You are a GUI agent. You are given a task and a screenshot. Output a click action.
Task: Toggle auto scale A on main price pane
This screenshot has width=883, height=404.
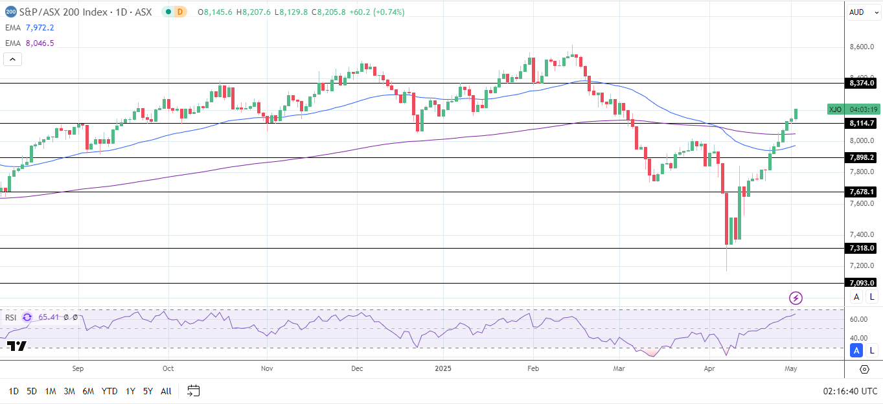[x=856, y=297]
